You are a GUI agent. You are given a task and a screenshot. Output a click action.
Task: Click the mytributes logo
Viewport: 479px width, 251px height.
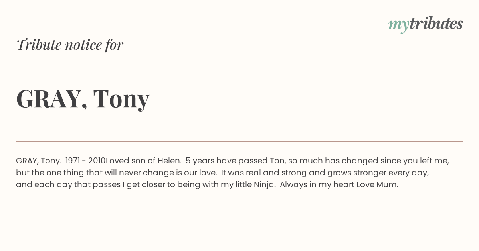pos(426,24)
